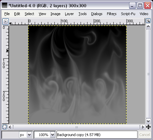Image resolution: width=153 pixels, height=140 pixels.
Task: Click the smoke image canvas
Action: click(77, 75)
